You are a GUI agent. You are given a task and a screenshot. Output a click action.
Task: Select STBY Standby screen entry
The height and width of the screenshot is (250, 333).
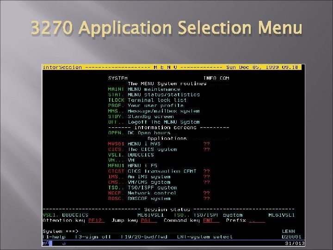click(x=141, y=117)
